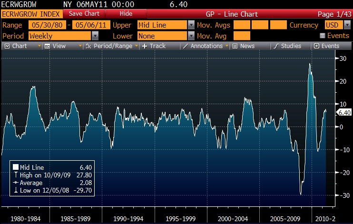The image size is (353, 224).
Task: Click the High marker icon in legend
Action: (x=16, y=175)
